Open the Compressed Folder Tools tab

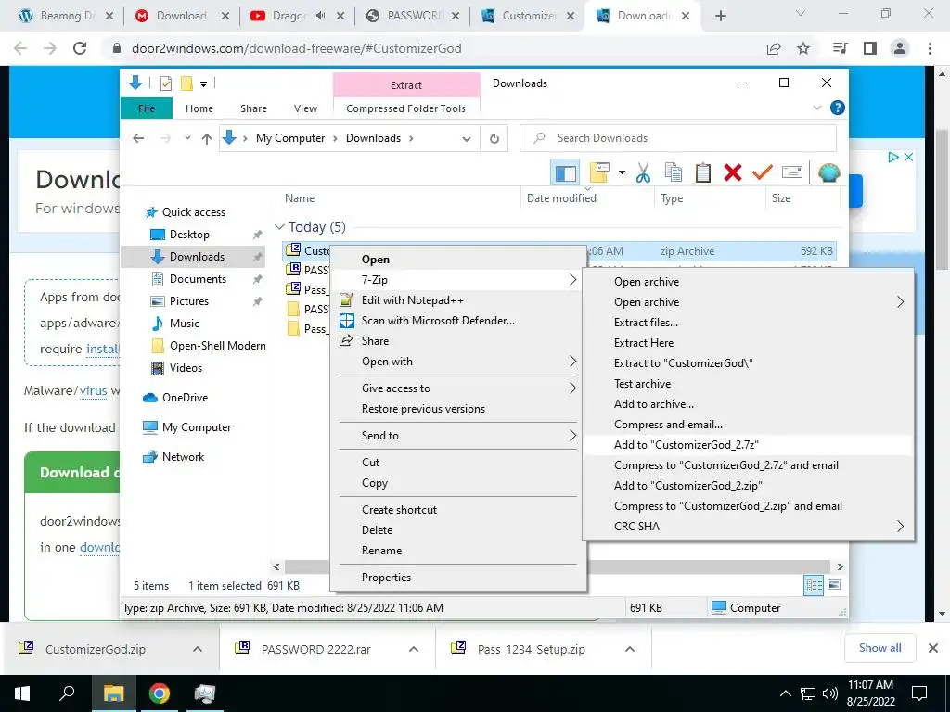tap(406, 108)
